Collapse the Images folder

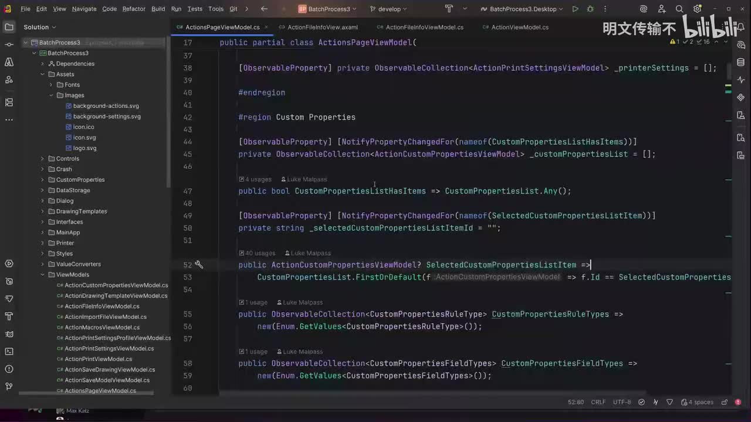coord(51,96)
